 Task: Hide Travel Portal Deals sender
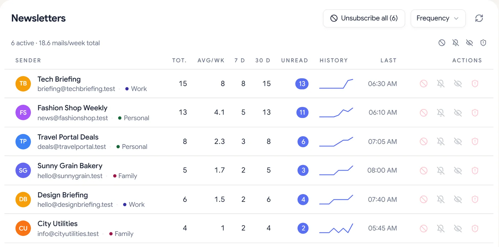click(458, 141)
